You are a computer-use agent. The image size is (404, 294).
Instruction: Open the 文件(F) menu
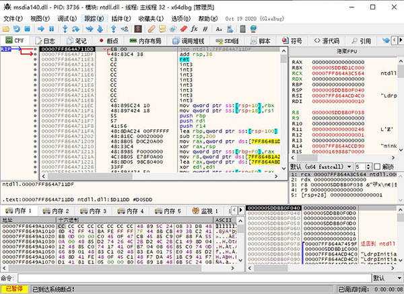point(13,19)
